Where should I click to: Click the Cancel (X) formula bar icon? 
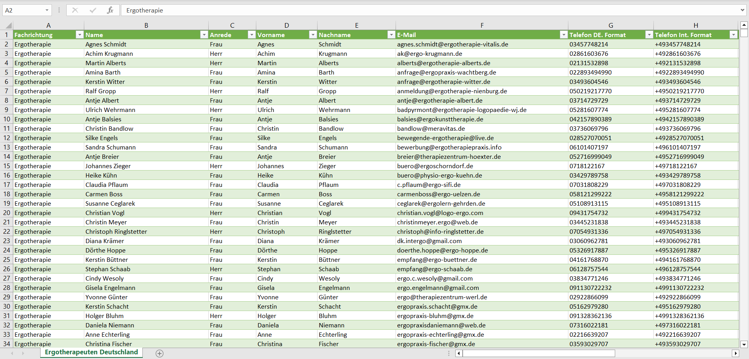pyautogui.click(x=75, y=10)
